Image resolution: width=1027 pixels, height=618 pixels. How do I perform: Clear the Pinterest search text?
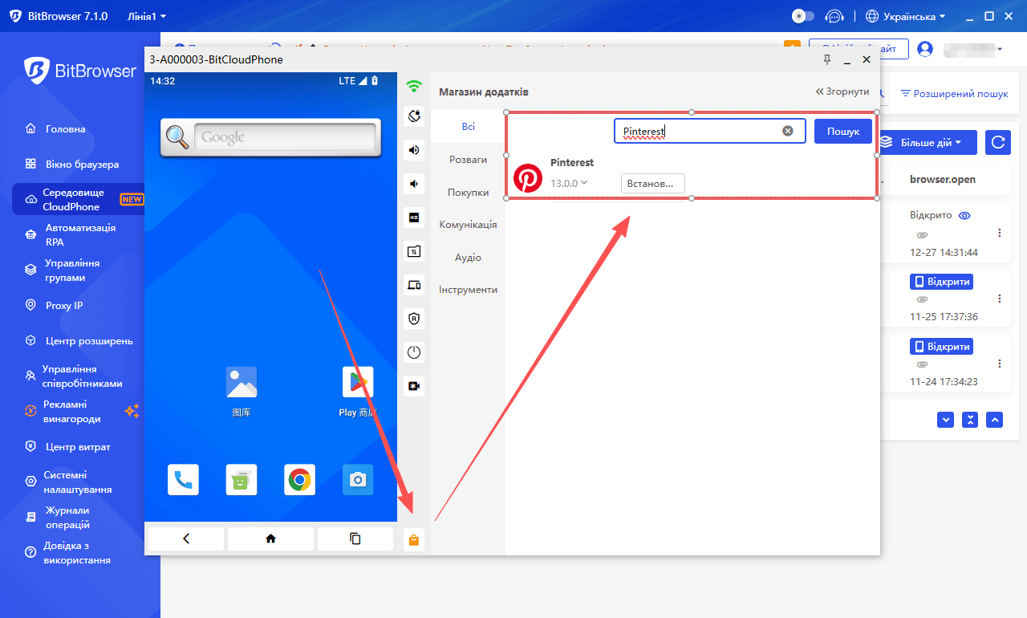pos(788,131)
